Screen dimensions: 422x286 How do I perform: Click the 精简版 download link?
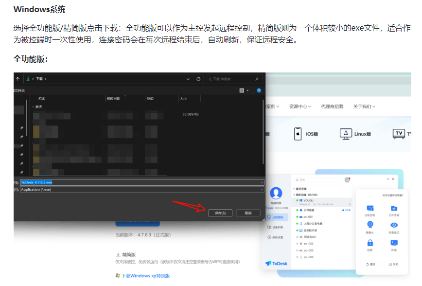[x=126, y=254]
